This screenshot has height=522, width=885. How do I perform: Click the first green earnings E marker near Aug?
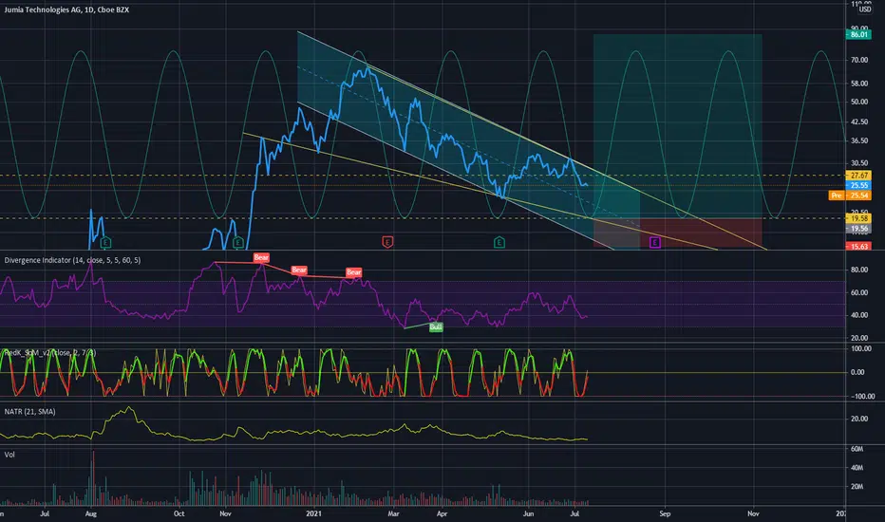[105, 243]
